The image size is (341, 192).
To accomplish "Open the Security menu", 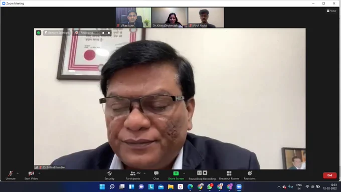I will tap(109, 175).
